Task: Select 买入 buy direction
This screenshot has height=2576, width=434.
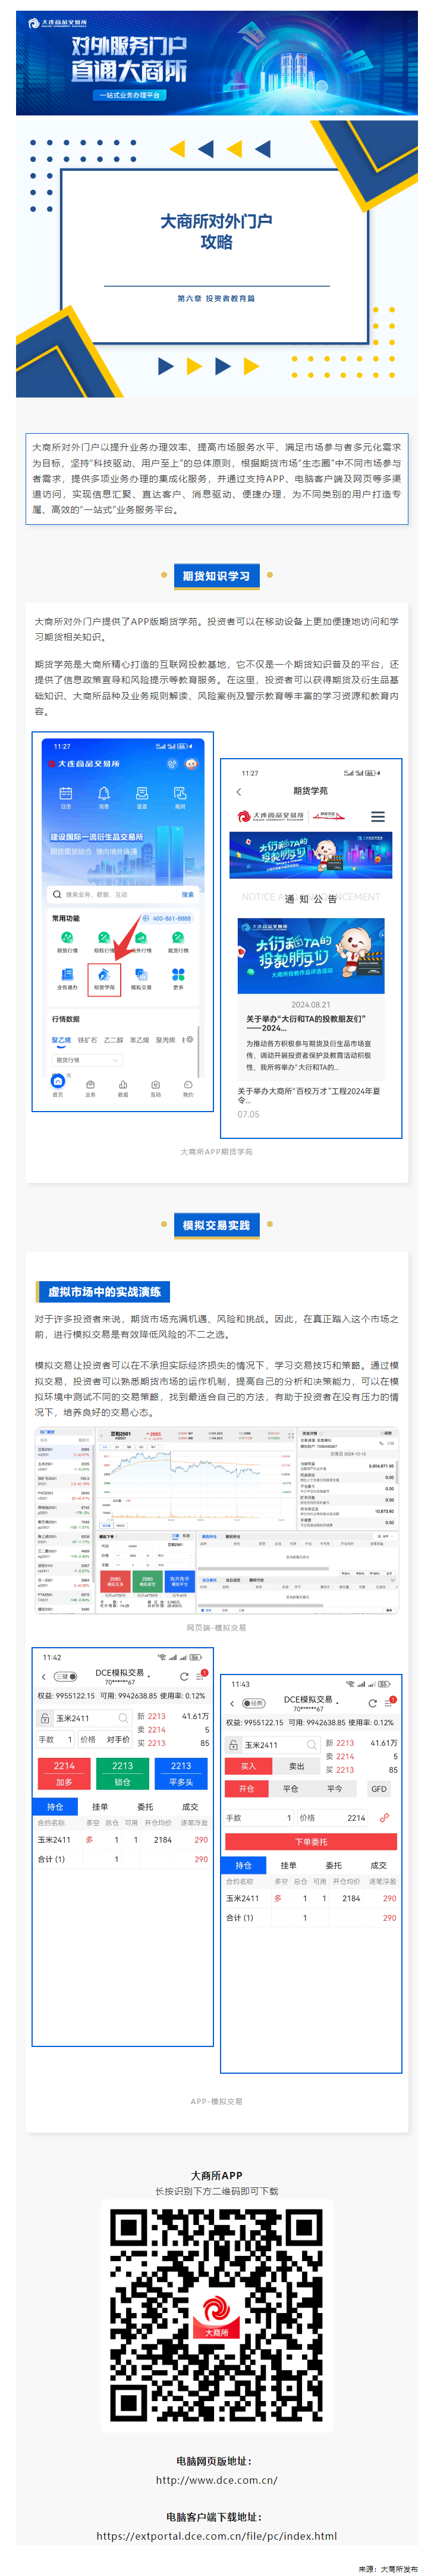Action: click(x=248, y=1767)
